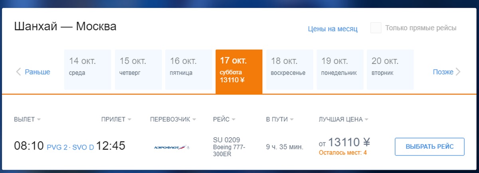
Task: Choose the 16 окт. пятница tab
Action: tap(188, 69)
